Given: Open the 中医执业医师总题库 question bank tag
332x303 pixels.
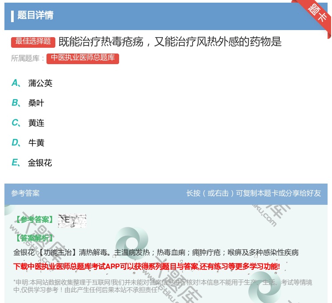Looking at the screenshot, I should 83,58.
